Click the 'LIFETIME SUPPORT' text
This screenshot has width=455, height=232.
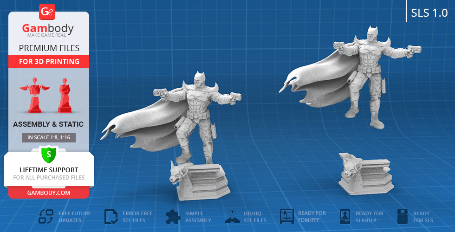pos(48,170)
